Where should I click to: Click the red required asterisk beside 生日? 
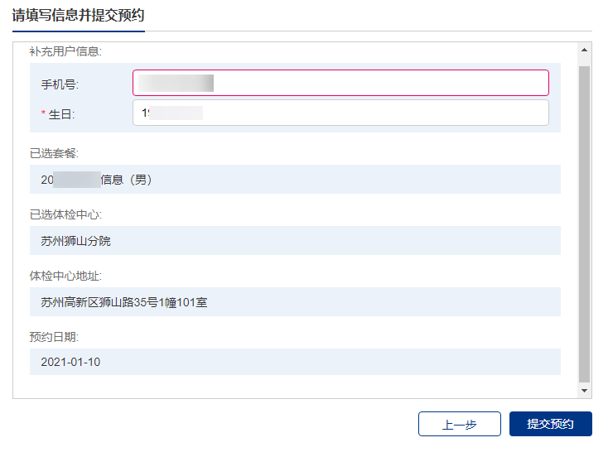click(x=43, y=114)
